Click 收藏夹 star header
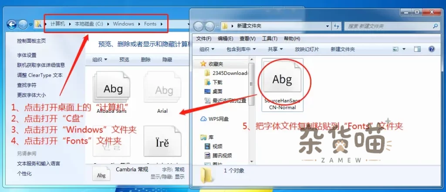Image resolution: width=446 pixels, height=192 pixels. (212, 64)
